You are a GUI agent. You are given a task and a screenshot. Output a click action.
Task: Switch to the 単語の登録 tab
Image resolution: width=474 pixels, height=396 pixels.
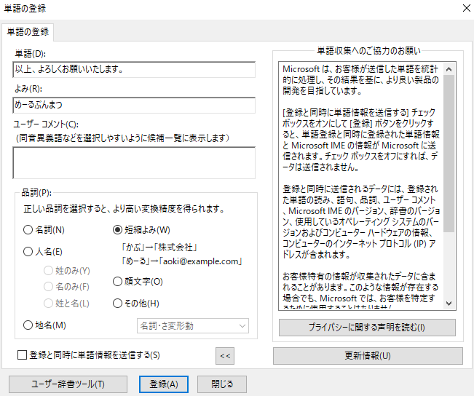tap(28, 32)
